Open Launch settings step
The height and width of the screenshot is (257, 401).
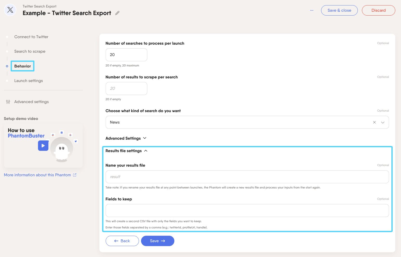click(x=29, y=81)
